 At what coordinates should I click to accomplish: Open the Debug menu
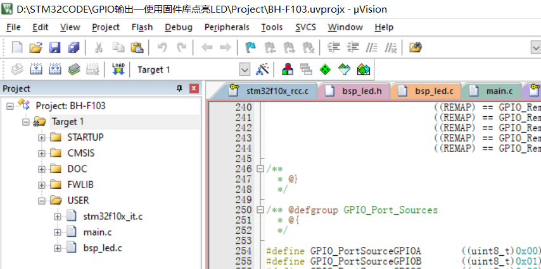[x=179, y=27]
